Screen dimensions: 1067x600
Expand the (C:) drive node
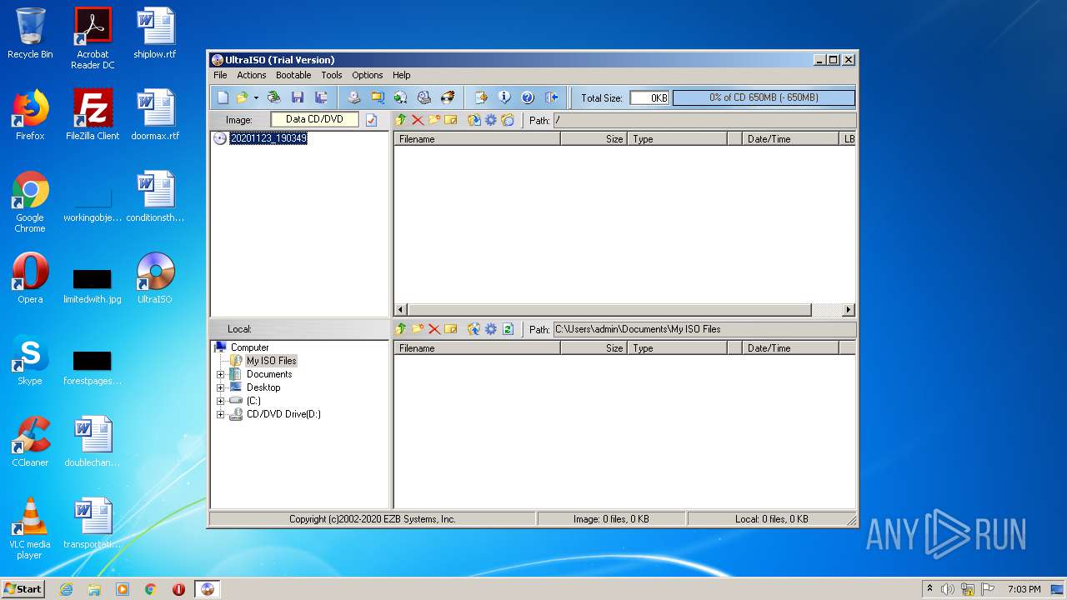tap(220, 401)
